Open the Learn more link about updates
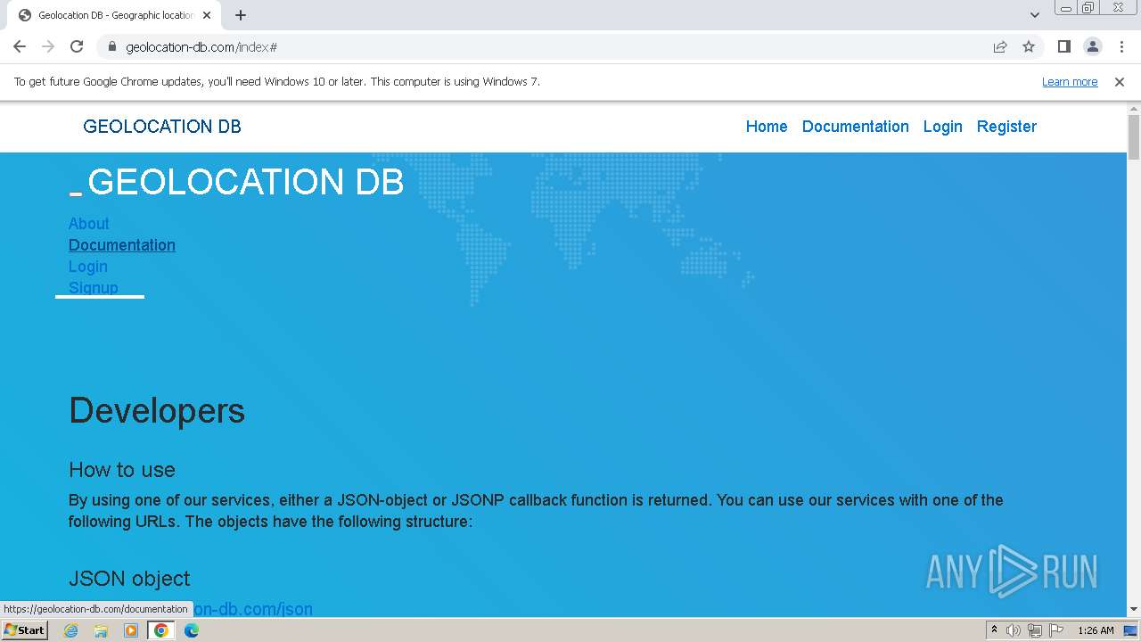1141x642 pixels. point(1070,81)
